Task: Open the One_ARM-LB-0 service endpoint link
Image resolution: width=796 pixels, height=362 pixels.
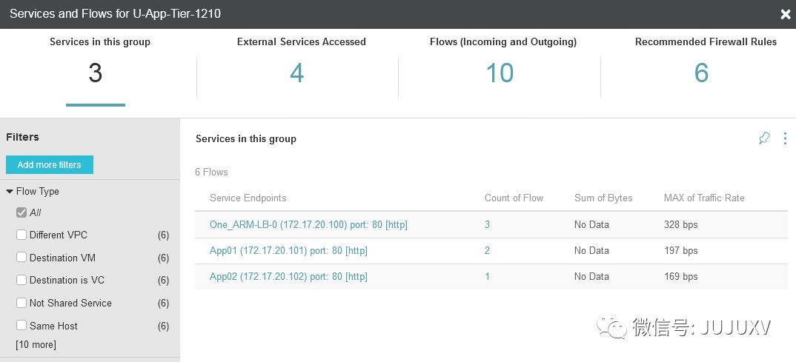Action: coord(308,224)
